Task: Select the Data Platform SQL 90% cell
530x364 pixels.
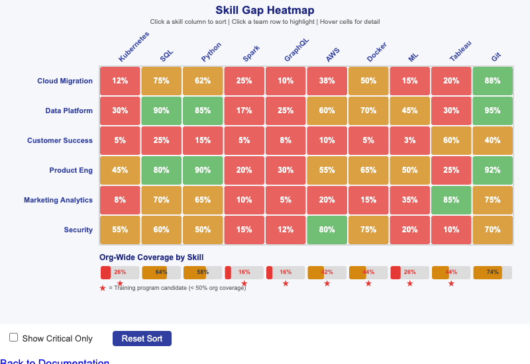Action: point(161,111)
